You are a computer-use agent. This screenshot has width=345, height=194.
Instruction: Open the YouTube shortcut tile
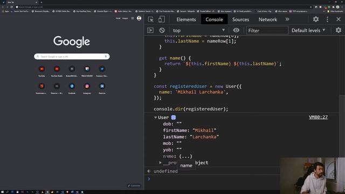coord(42,71)
